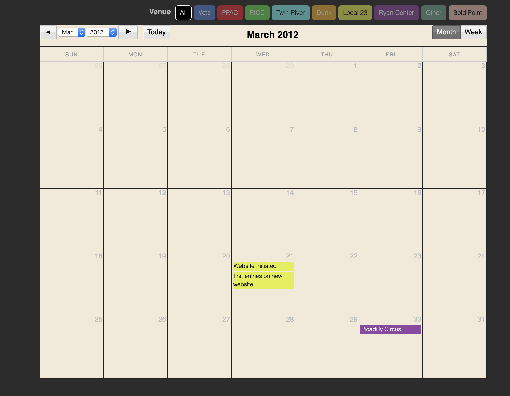Viewport: 510px width, 396px height.
Task: Filter by Other venue
Action: 434,13
